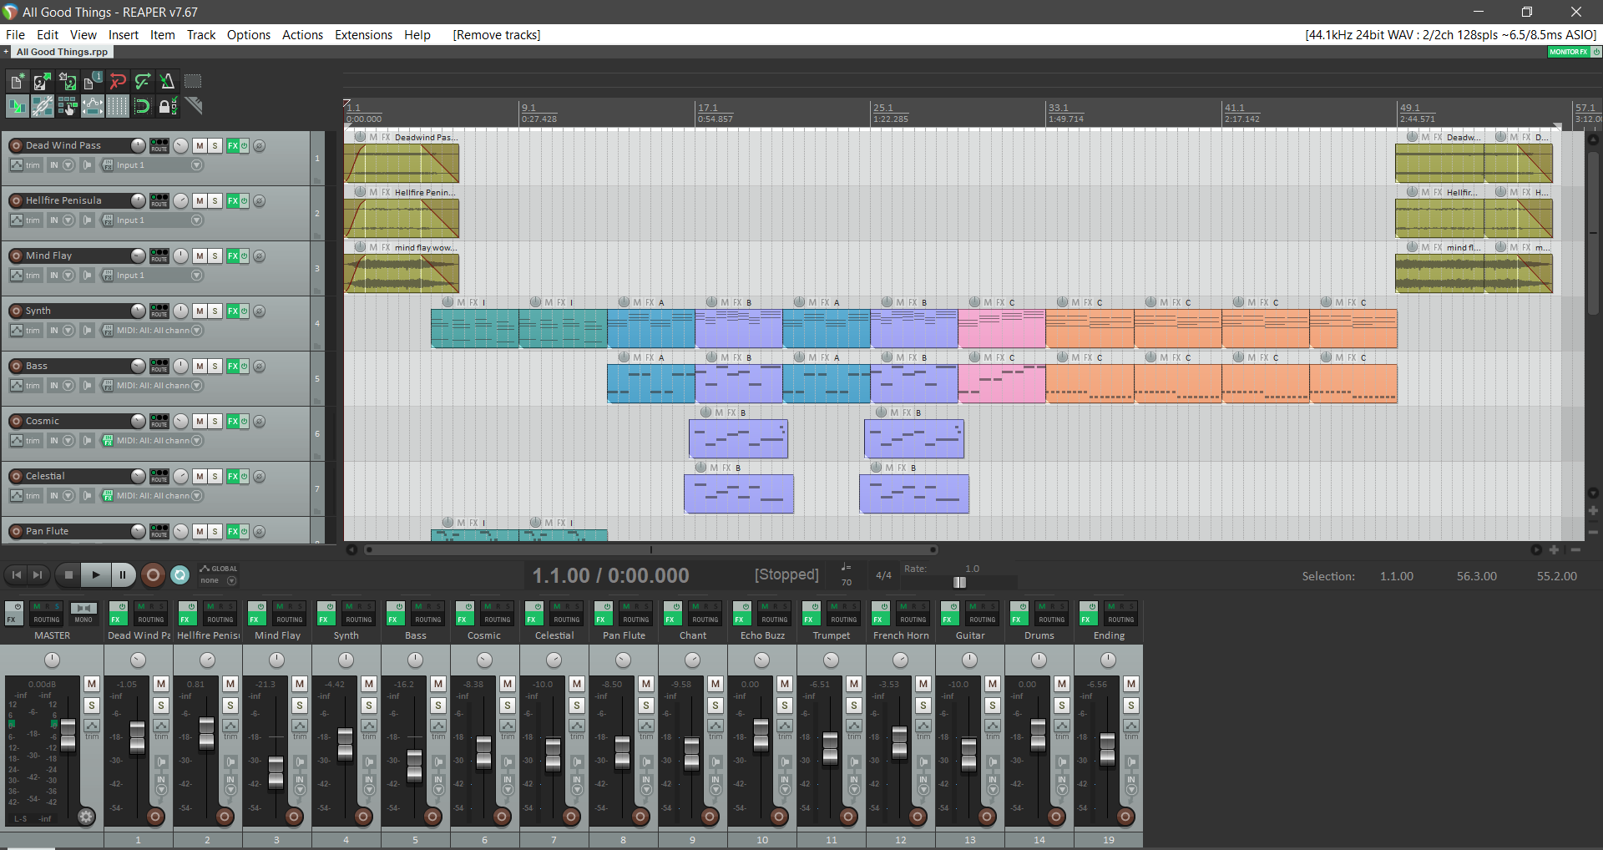Click the Go to end transport button
1603x850 pixels.
[x=38, y=574]
